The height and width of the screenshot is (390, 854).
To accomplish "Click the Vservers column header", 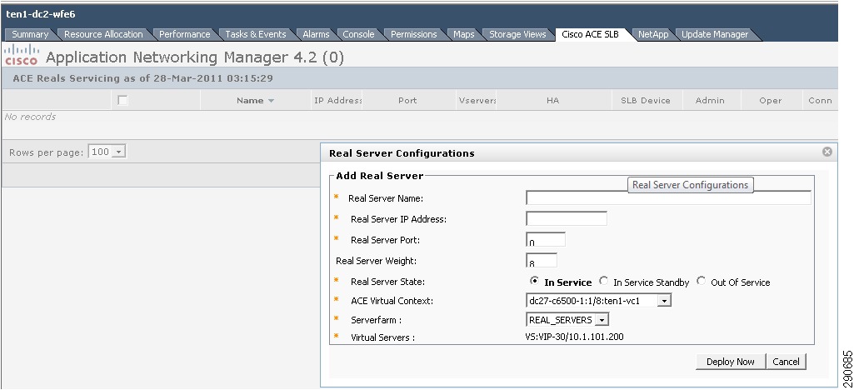I will tap(477, 100).
